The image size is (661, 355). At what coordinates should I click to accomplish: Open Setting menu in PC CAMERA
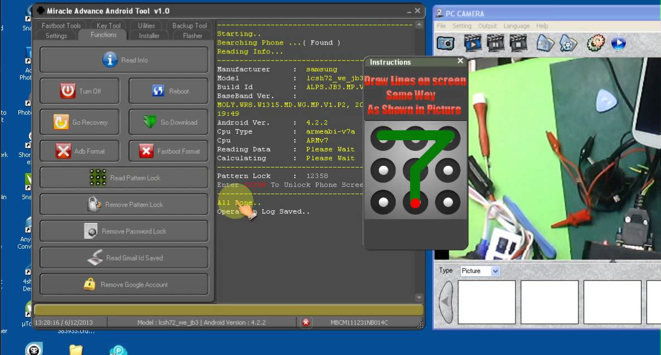pyautogui.click(x=462, y=26)
